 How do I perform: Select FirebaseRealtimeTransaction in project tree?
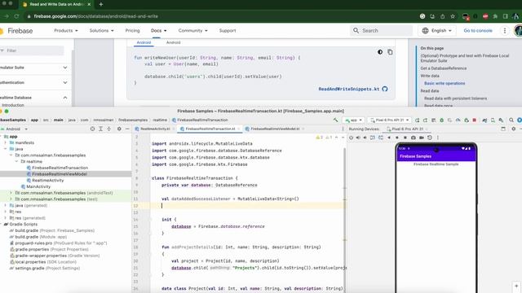click(60, 168)
